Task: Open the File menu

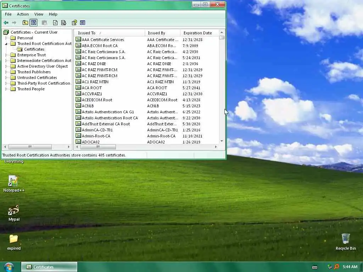Action: (8, 14)
